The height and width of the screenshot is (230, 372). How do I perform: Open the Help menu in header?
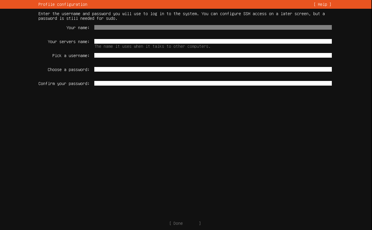coord(323,4)
